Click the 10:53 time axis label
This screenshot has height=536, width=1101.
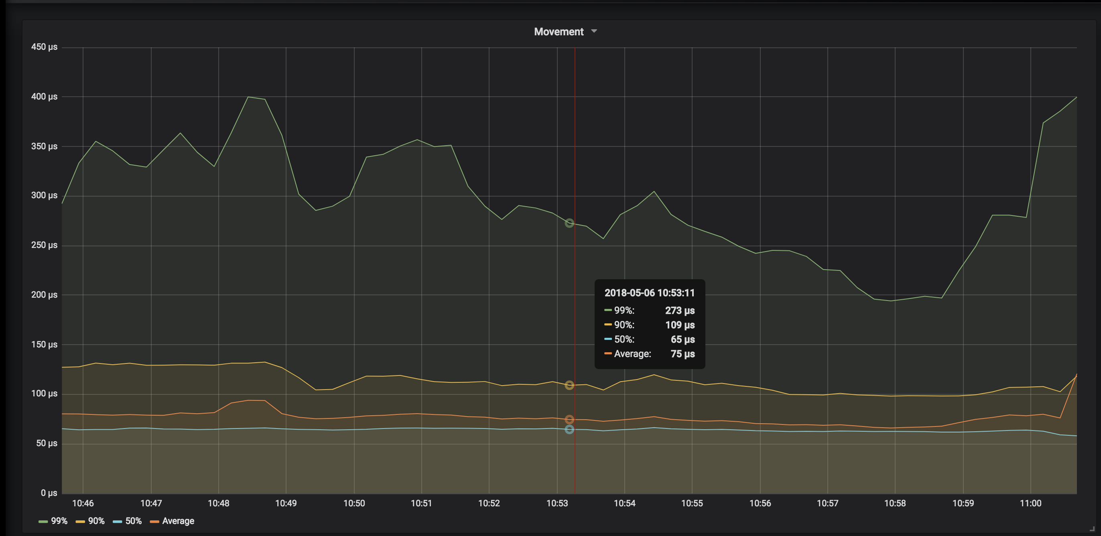coord(557,503)
